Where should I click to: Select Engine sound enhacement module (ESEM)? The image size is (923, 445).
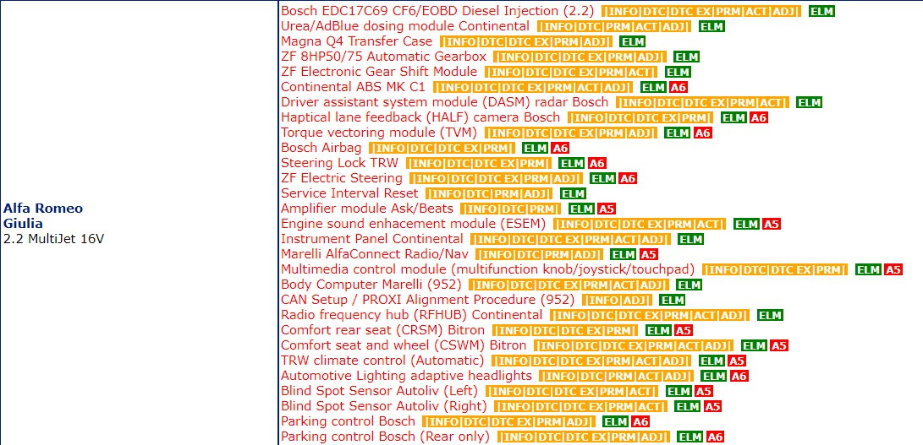tap(413, 224)
